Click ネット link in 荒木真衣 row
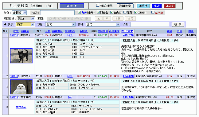This screenshot has width=199, height=117. coord(70,97)
